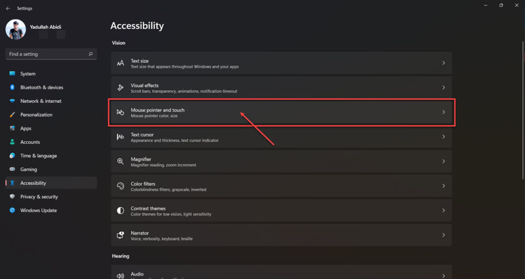Click the Color filters palette icon
Viewport: 525px width, 279px height.
tap(120, 186)
